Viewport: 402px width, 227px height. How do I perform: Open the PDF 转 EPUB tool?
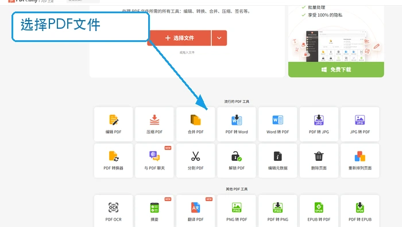360,211
